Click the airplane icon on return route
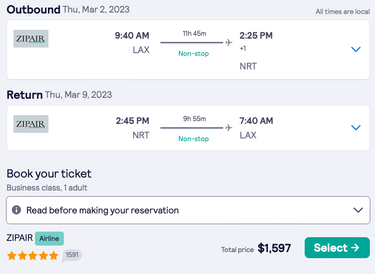Viewport: 375px width, 274px height. 229,128
